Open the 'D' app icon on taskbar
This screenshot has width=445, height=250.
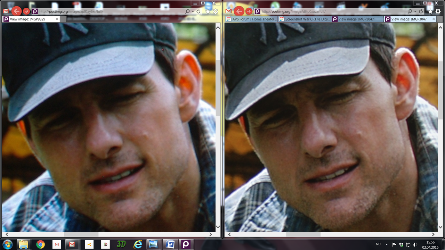(105, 244)
